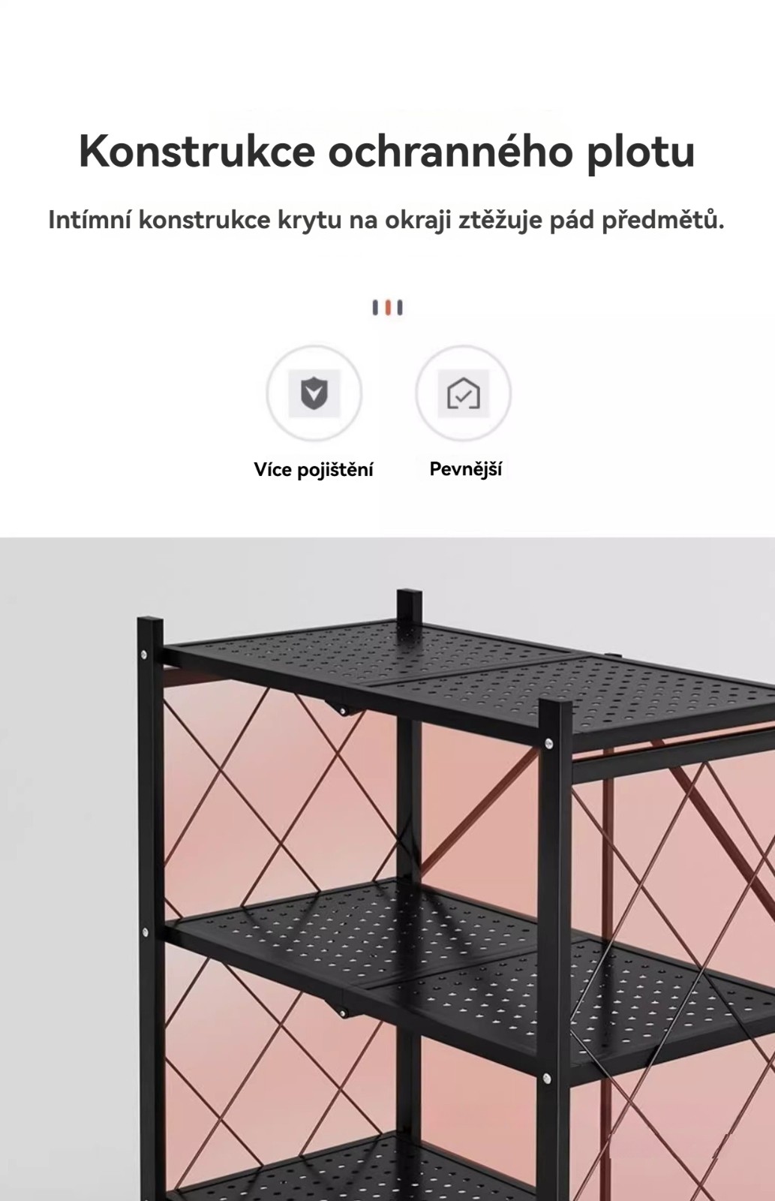Select the right gray bar of the divider
The image size is (775, 1201).
400,308
